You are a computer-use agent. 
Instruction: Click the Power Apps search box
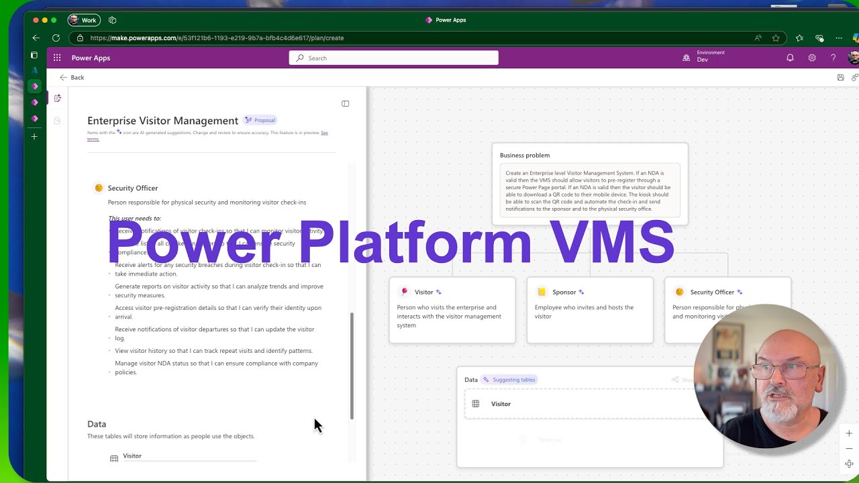coord(394,58)
